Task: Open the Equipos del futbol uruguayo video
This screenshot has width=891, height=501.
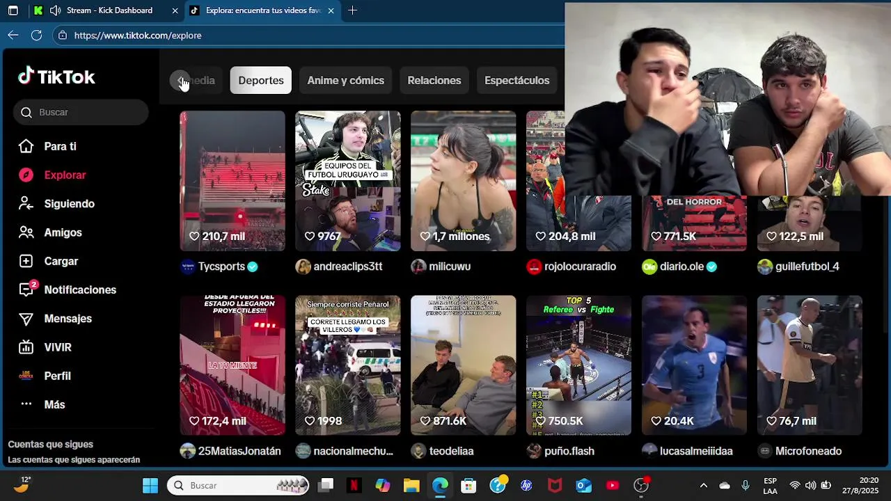Action: pos(348,181)
